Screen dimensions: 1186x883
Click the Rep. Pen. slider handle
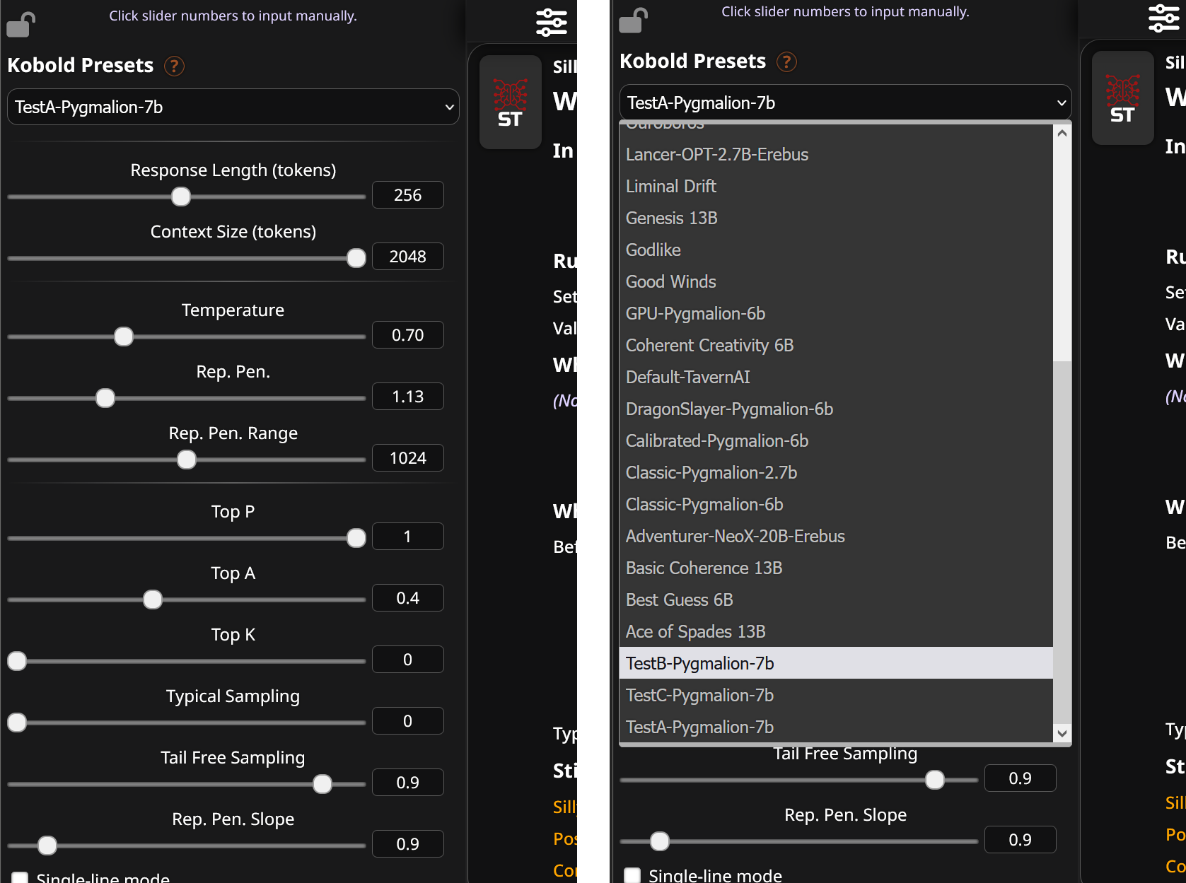[x=105, y=398]
